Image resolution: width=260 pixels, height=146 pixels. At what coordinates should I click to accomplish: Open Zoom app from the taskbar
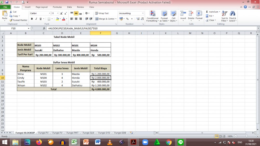point(145,142)
